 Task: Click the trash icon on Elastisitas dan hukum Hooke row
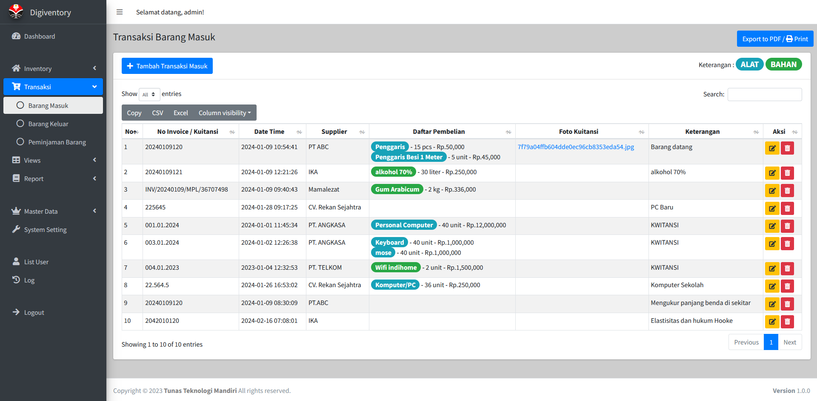787,322
